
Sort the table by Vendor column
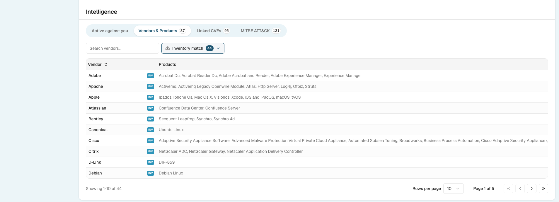coord(98,64)
